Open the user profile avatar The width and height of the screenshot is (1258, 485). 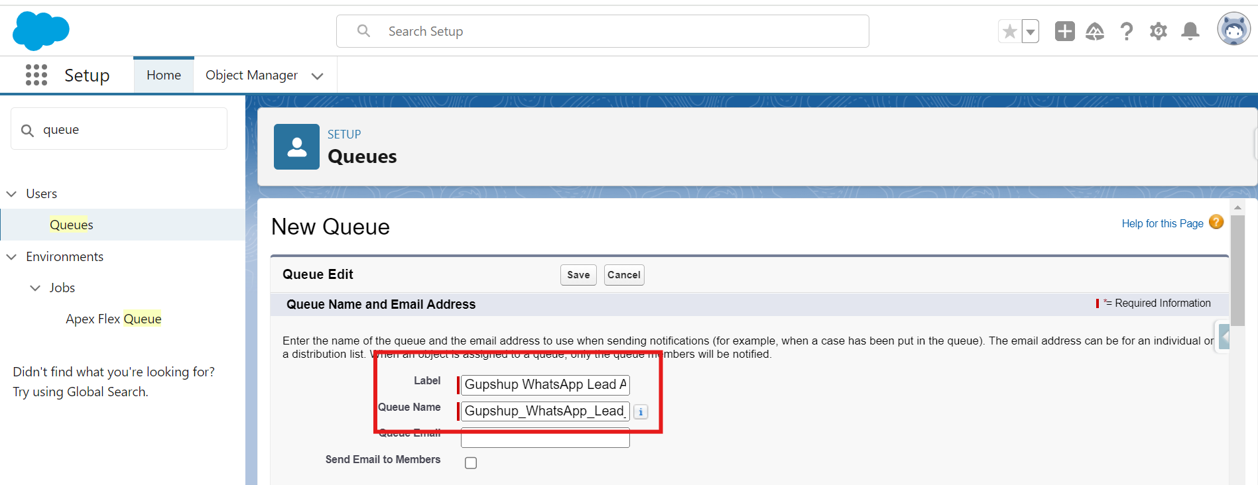pos(1233,29)
